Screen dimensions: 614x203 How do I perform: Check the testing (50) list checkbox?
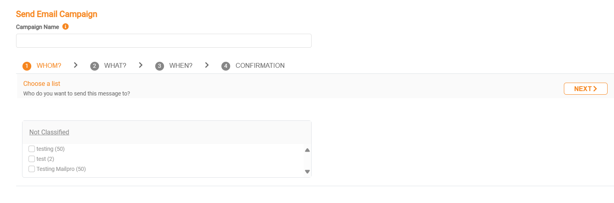(x=32, y=149)
